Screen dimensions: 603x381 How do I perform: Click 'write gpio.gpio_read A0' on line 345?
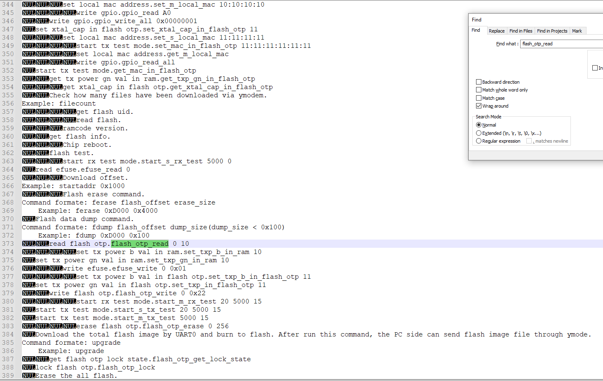tap(124, 13)
